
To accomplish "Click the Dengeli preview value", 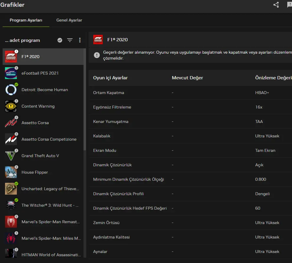I will pyautogui.click(x=262, y=194).
